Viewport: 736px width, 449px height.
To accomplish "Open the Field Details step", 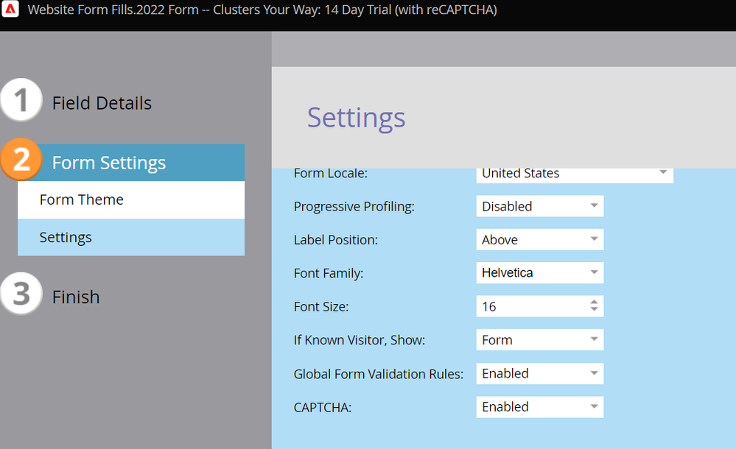I will coord(102,103).
